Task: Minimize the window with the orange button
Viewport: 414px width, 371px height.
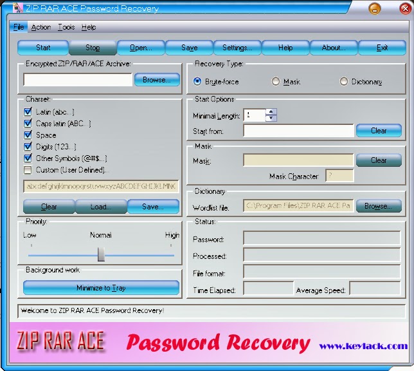Action: (375, 8)
